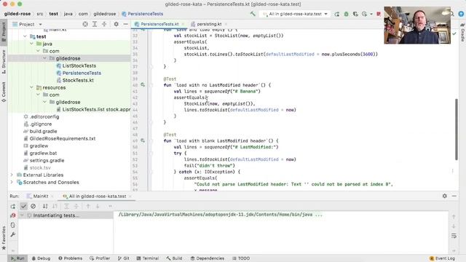The height and width of the screenshot is (262, 466).
Task: Run test 'load with no LastModified header' gutter icon
Action: point(143,85)
